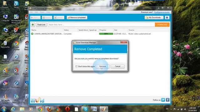Open Windows Explorer from the taskbar

pyautogui.click(x=22, y=109)
